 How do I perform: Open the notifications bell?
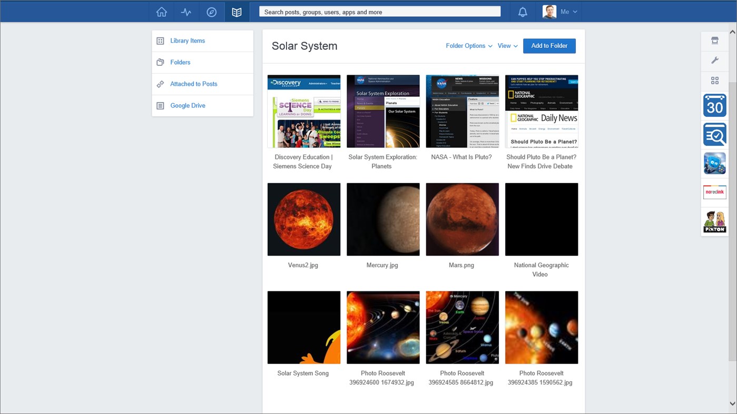[x=522, y=12]
